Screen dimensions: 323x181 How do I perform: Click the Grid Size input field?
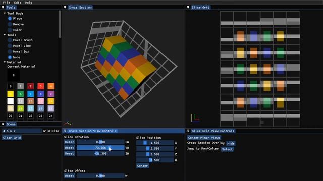pos(22,131)
